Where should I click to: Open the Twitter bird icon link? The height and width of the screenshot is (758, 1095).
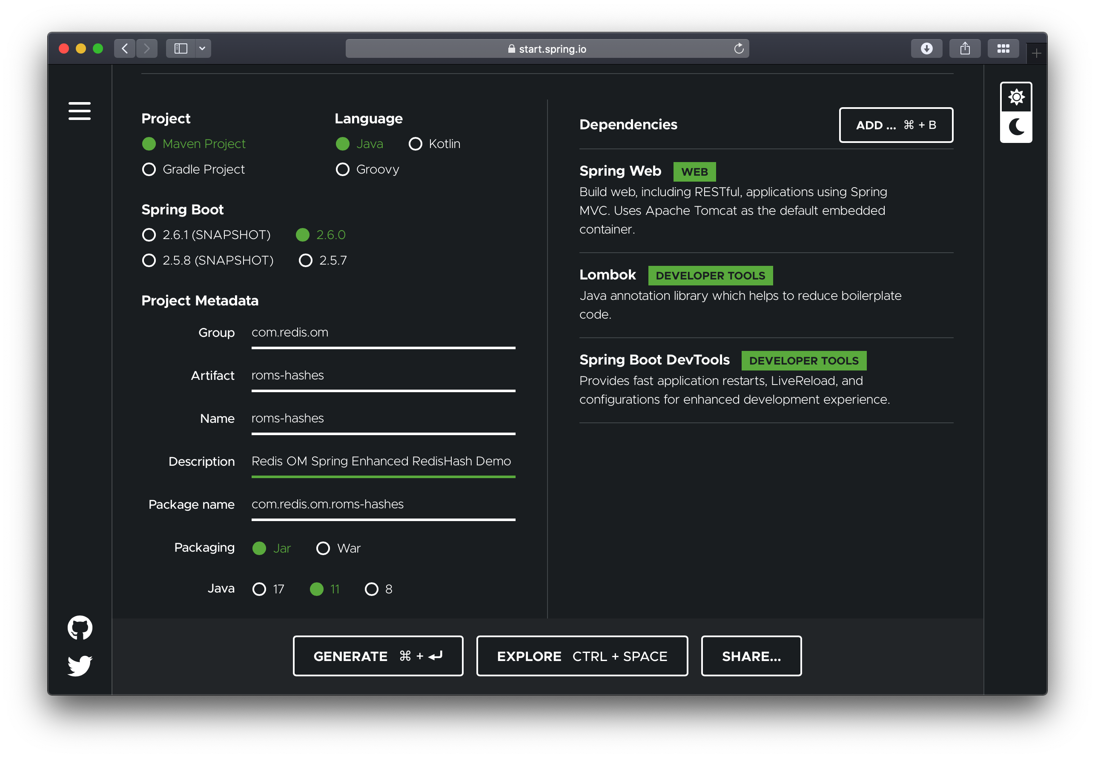tap(80, 665)
